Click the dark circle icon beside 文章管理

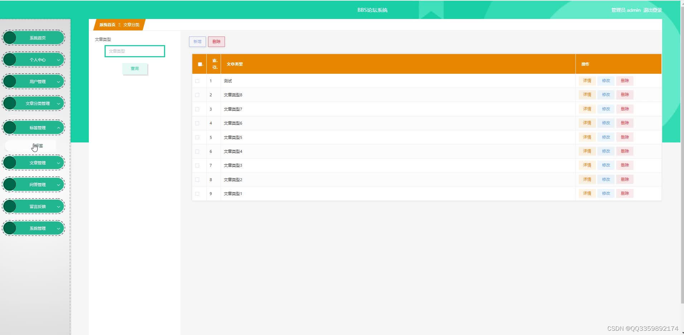10,163
